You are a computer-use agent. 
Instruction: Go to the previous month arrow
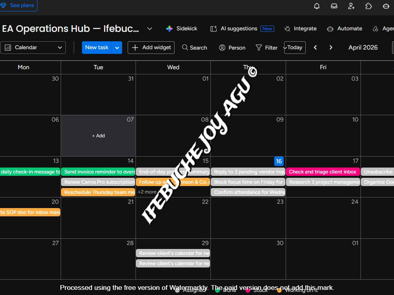click(x=315, y=48)
